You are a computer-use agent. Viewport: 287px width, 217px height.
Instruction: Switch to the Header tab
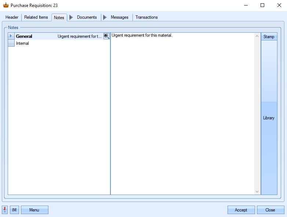pos(12,17)
